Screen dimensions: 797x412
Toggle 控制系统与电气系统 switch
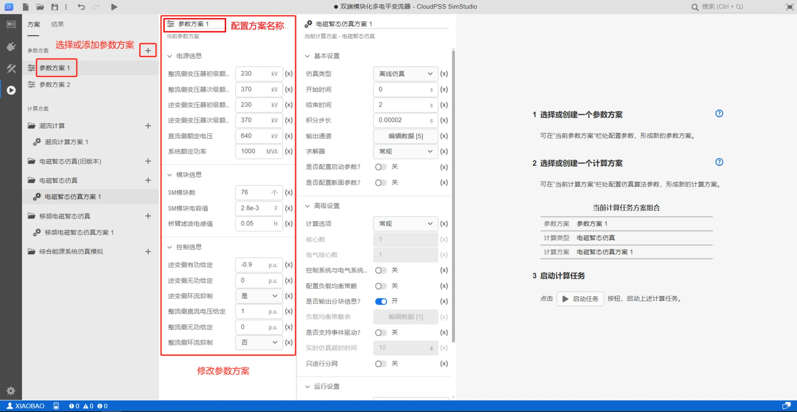click(x=381, y=270)
